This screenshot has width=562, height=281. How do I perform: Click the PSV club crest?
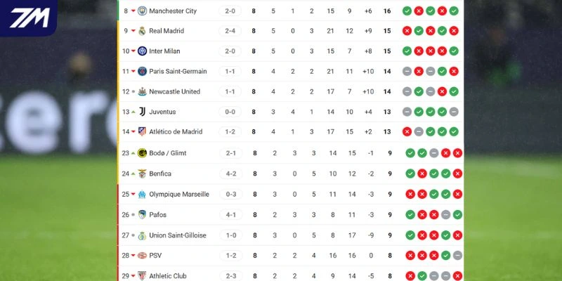coord(143,256)
